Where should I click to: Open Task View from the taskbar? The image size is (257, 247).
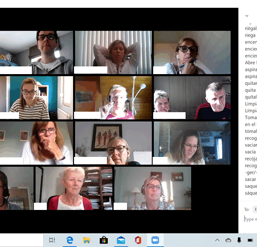click(52, 240)
